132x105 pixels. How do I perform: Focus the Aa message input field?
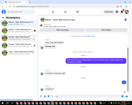[x=88, y=96]
